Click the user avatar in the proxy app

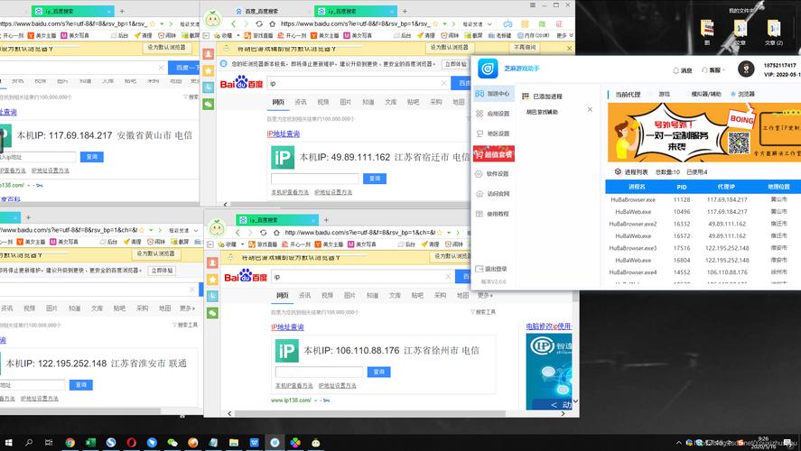pyautogui.click(x=746, y=69)
